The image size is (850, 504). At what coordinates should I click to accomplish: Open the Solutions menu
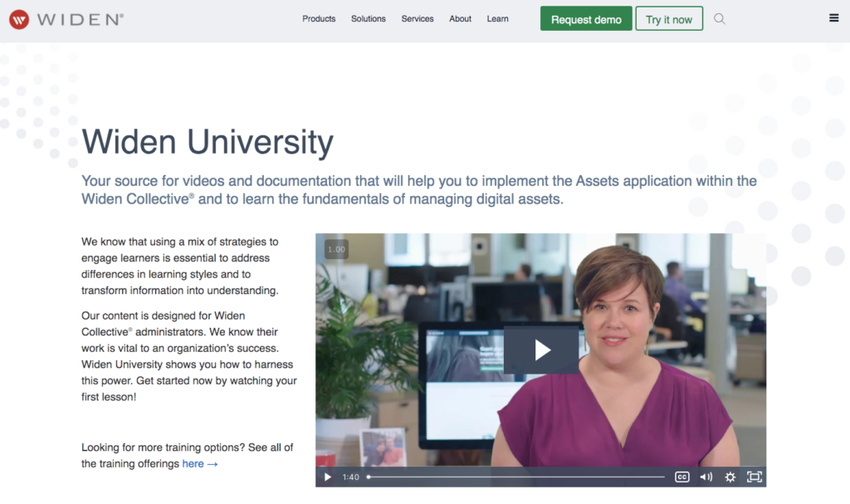point(368,18)
